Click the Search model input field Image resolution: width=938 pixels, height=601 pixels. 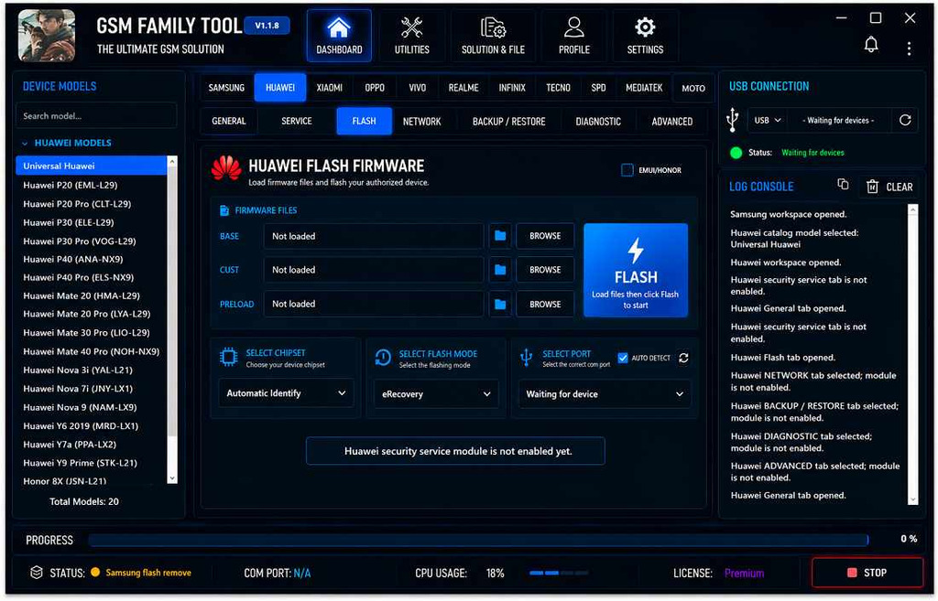coord(96,116)
